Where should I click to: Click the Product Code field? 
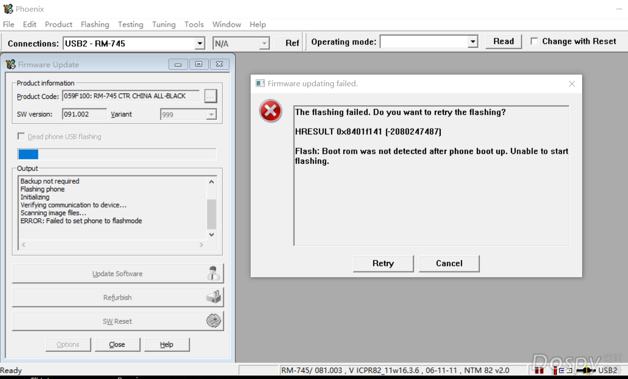click(131, 96)
